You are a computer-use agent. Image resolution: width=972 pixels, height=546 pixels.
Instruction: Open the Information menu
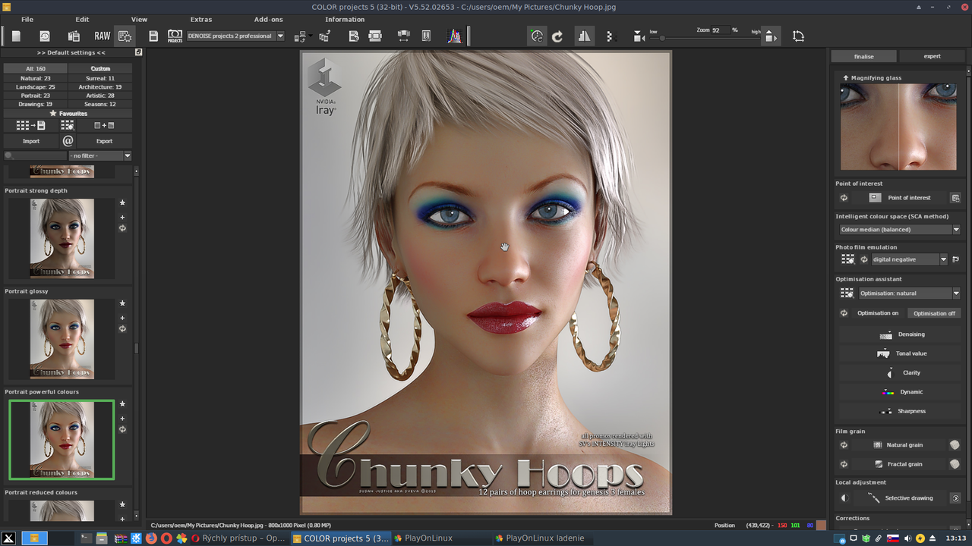click(x=345, y=19)
